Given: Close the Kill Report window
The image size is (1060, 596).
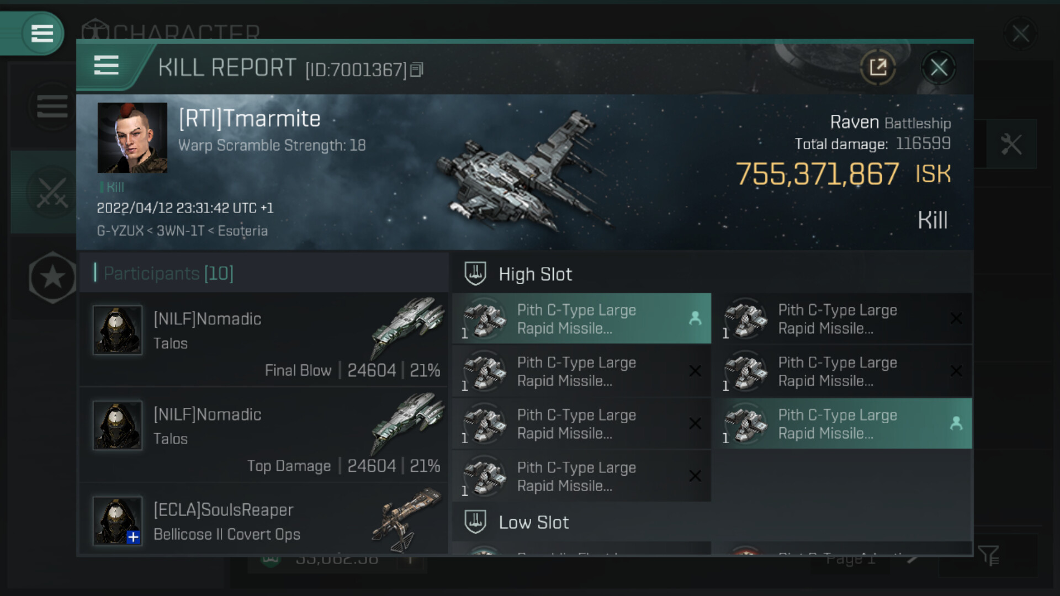Looking at the screenshot, I should pos(939,68).
